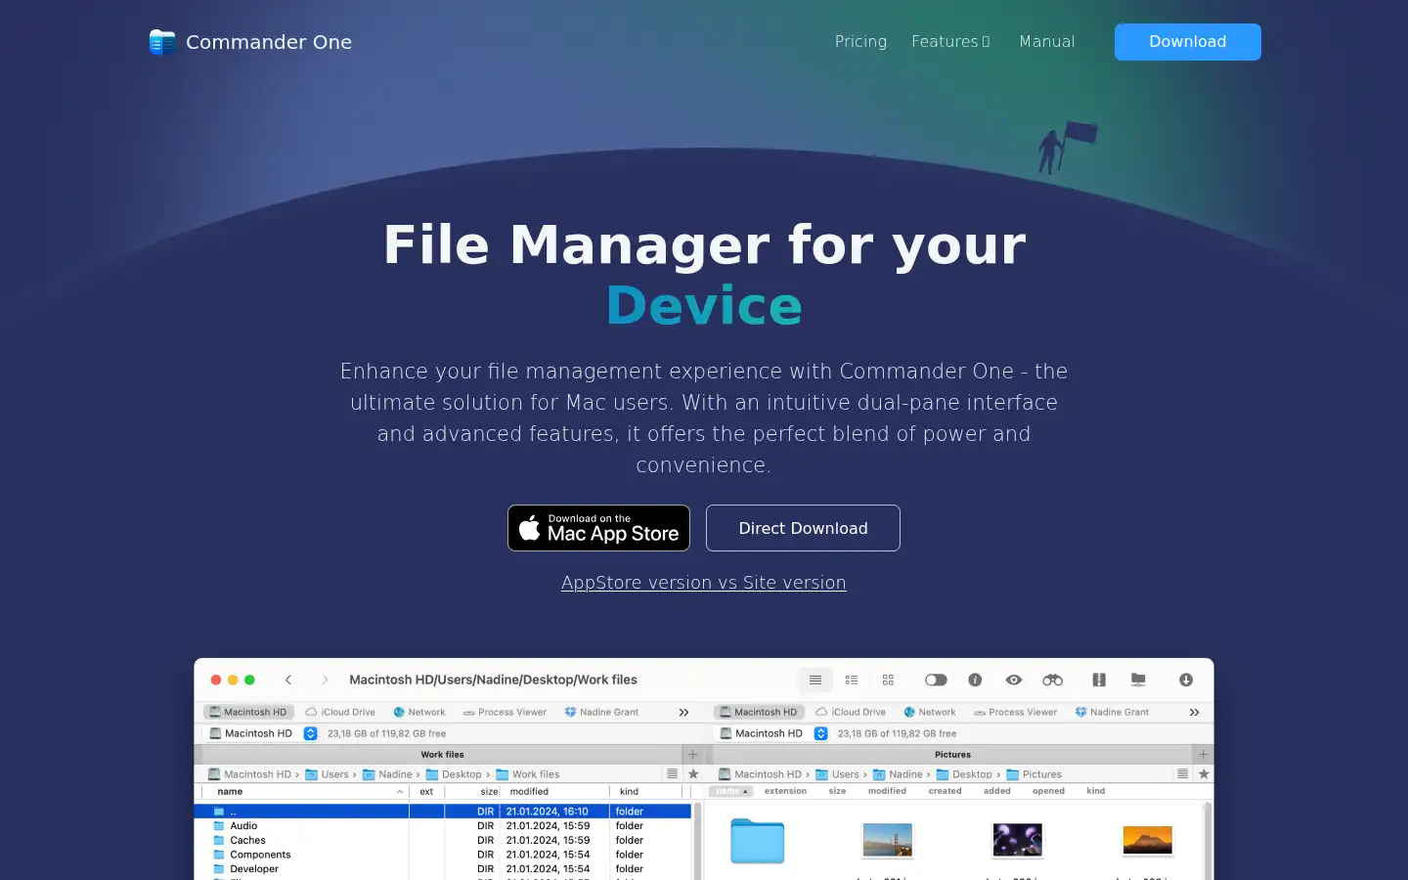This screenshot has width=1408, height=880.
Task: Click the info icon in toolbar
Action: pos(975,680)
